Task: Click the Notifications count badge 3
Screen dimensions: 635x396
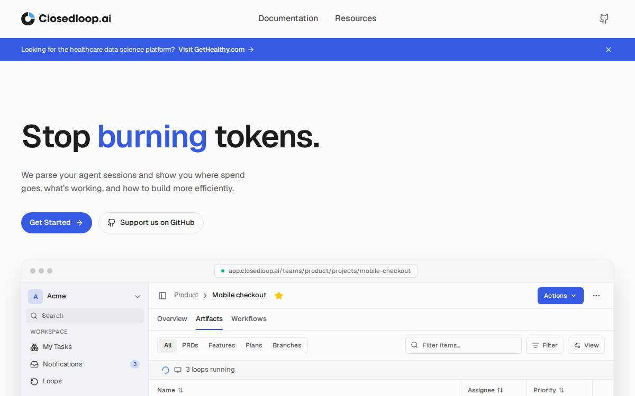Action: click(135, 364)
